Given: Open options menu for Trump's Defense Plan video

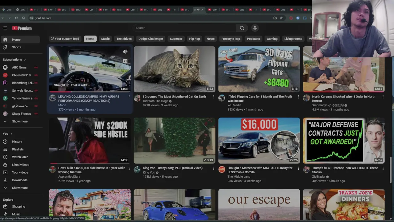Looking at the screenshot, I should click(x=383, y=168).
